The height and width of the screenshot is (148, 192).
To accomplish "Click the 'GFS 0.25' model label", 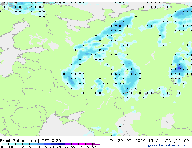I will point(51,141).
